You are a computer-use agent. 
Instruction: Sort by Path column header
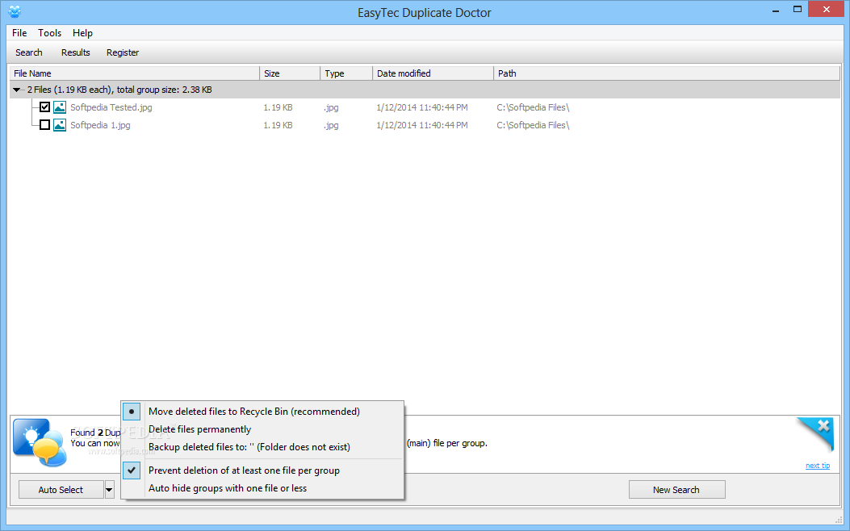pos(667,73)
